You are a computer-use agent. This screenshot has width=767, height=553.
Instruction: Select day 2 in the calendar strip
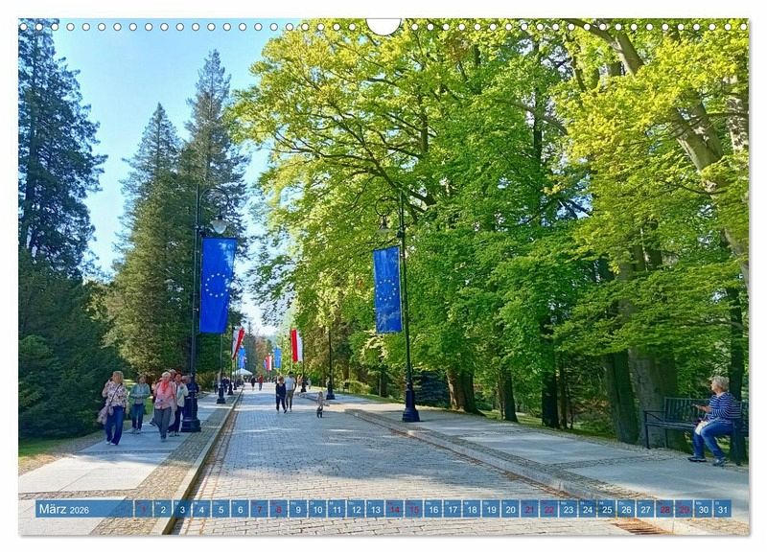(x=162, y=509)
